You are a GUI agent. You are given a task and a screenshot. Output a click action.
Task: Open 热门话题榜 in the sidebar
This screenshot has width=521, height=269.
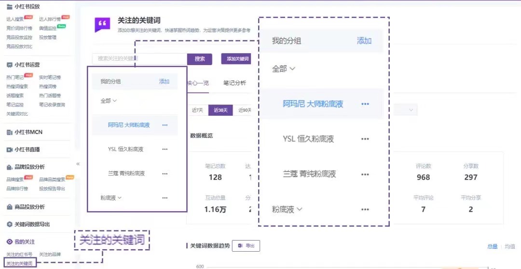50,95
